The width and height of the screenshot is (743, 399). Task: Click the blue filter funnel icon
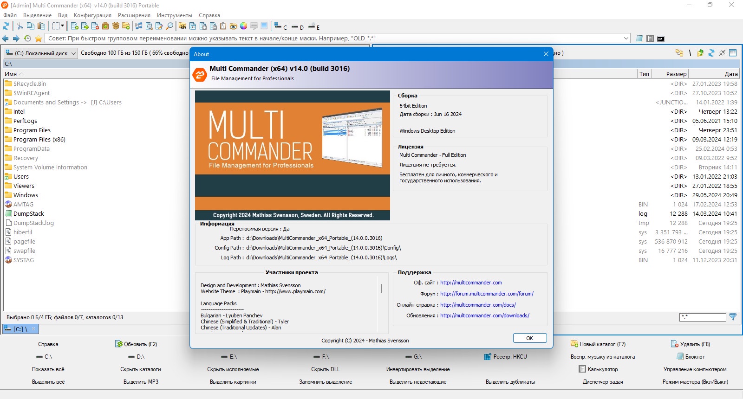[733, 317]
